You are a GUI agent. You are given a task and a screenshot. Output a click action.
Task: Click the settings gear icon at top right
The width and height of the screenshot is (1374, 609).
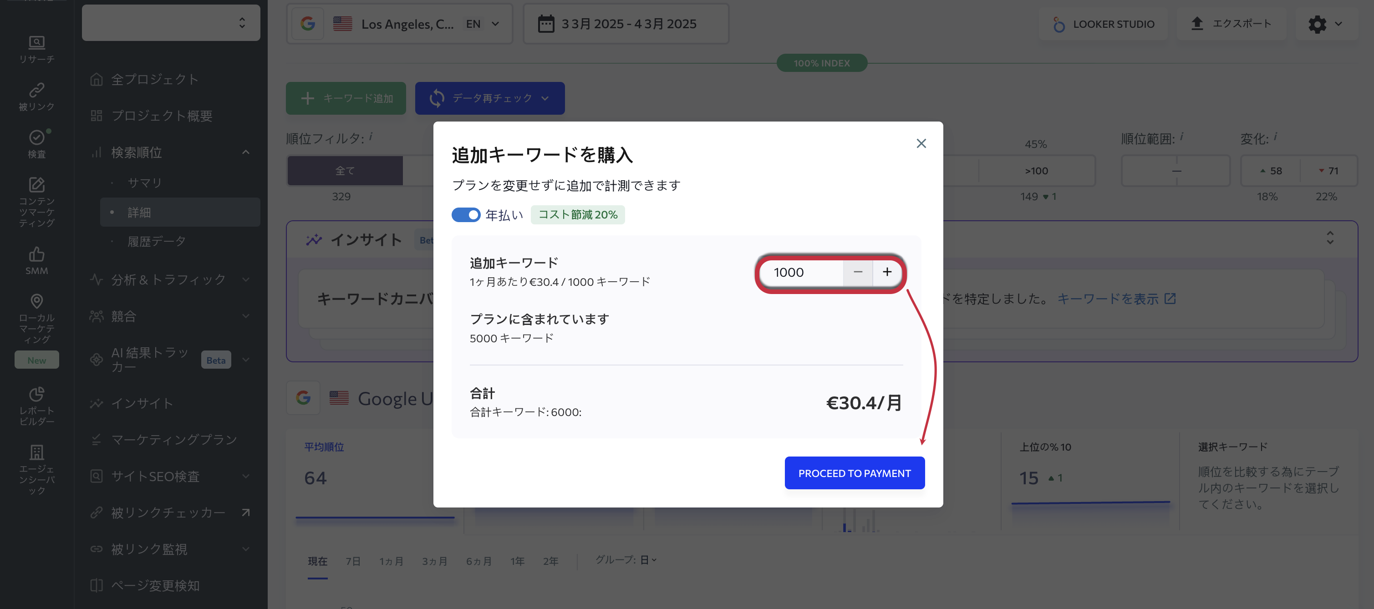coord(1317,24)
